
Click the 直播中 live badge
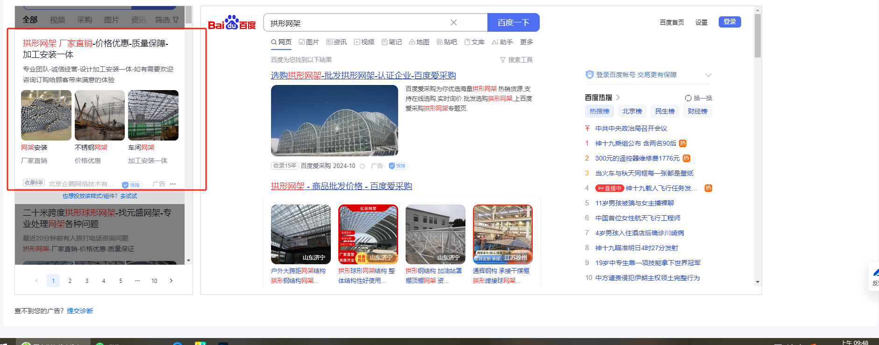[x=610, y=188]
